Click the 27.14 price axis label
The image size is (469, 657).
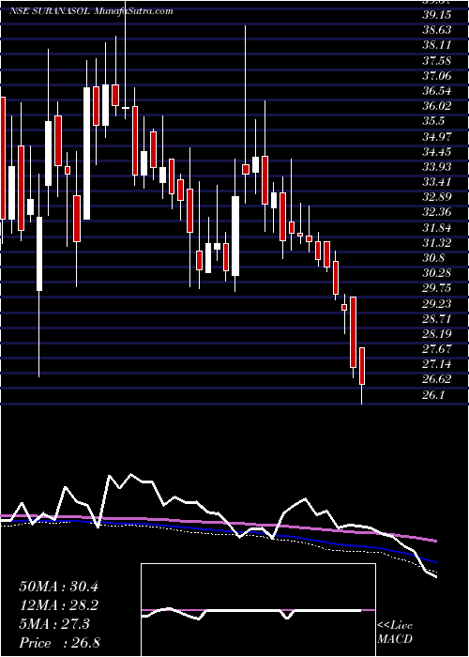[x=437, y=364]
